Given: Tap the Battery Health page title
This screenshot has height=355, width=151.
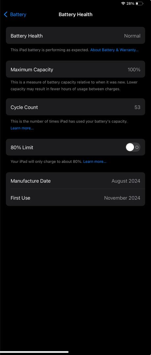Looking at the screenshot, I should [x=76, y=14].
